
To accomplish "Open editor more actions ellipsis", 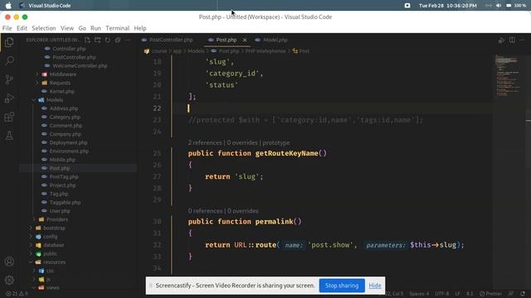I will [522, 40].
